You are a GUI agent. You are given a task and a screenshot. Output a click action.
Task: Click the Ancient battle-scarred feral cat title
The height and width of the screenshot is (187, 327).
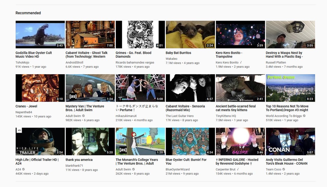pos(236,108)
